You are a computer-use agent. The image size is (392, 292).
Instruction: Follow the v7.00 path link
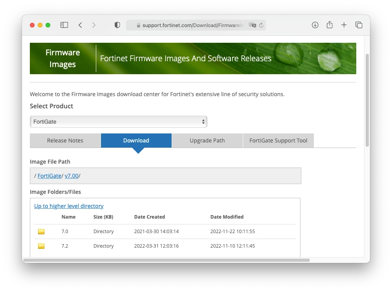coord(71,176)
